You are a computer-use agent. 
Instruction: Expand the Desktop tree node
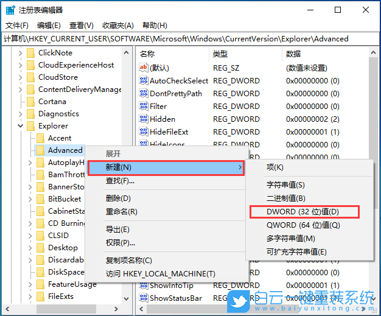tap(30, 247)
